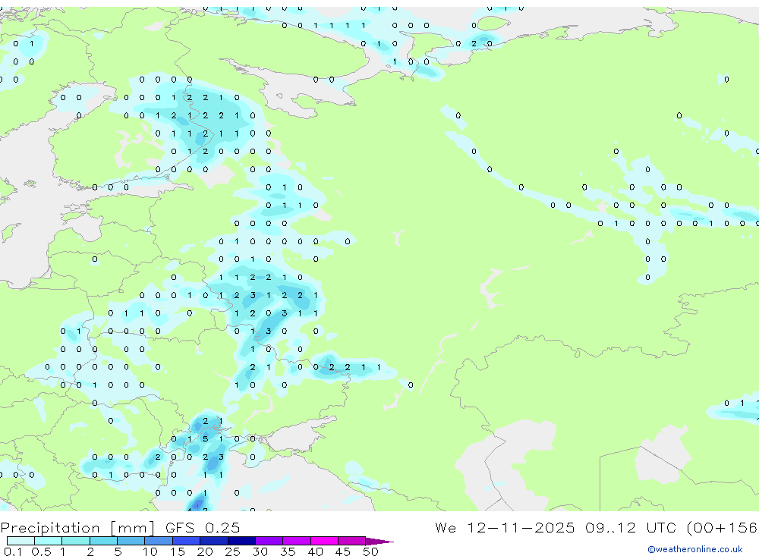759x556 pixels.
Task: Select the 45–50 mm legend swatch
Action: [x=352, y=541]
